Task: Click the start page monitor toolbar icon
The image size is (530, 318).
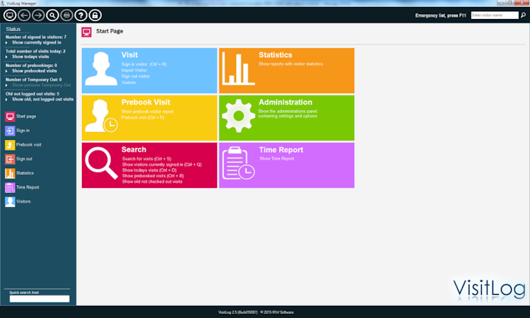Action: click(x=10, y=16)
